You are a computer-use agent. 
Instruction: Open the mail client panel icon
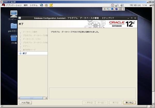click(x=46, y=5)
